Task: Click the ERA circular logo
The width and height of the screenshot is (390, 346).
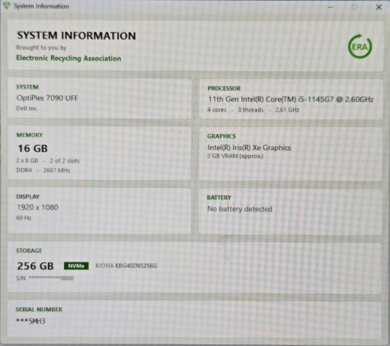Action: coord(360,46)
